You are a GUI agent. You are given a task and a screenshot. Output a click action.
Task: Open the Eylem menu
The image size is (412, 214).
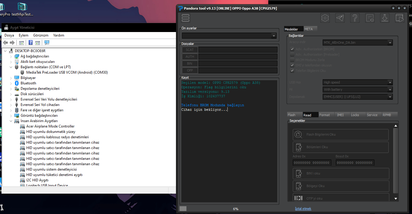coord(24,35)
